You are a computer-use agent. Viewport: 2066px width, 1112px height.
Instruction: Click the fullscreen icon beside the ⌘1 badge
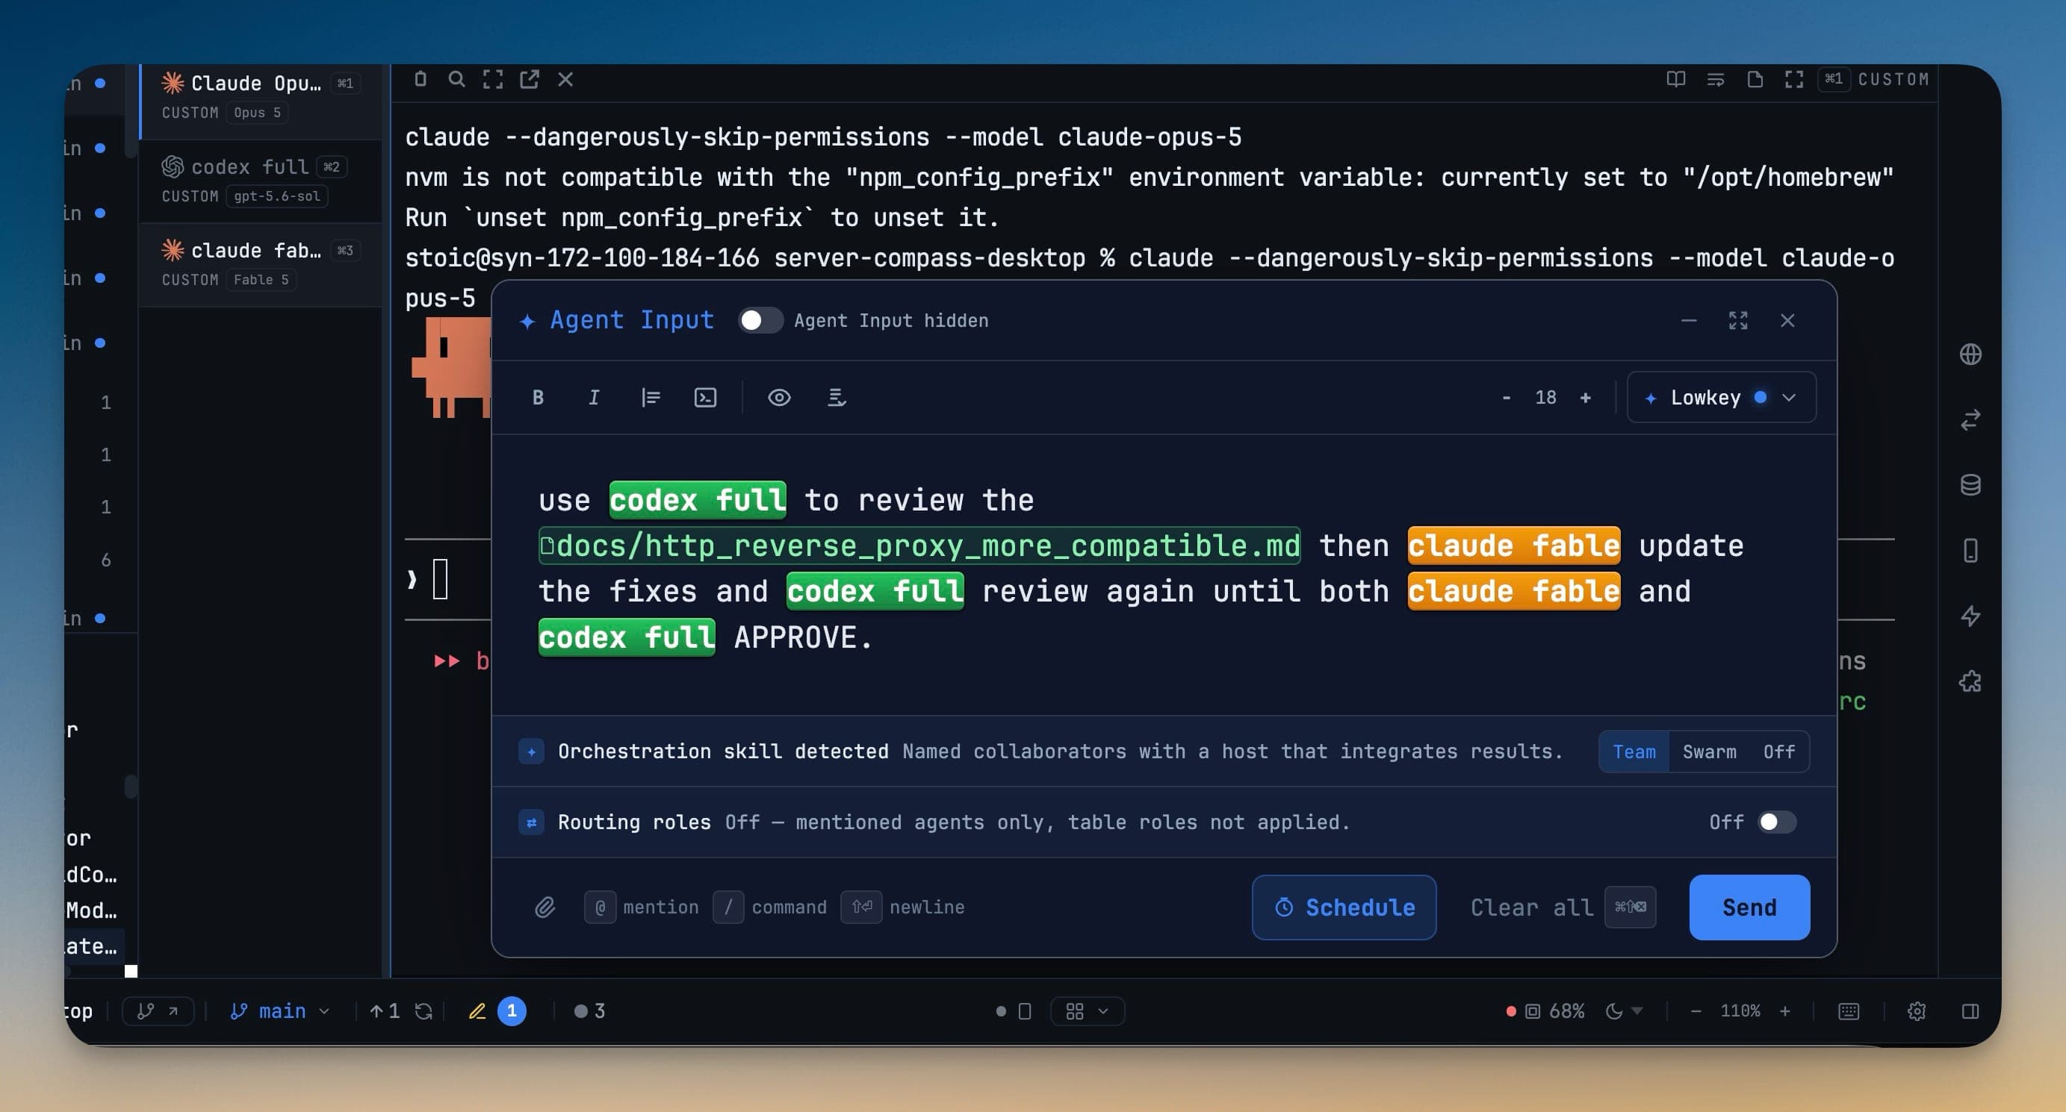pyautogui.click(x=1793, y=78)
